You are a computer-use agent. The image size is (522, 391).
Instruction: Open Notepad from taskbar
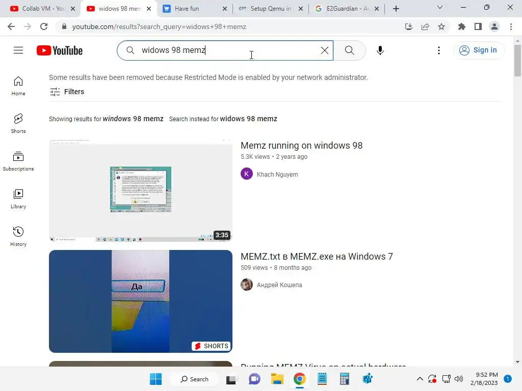(x=322, y=379)
